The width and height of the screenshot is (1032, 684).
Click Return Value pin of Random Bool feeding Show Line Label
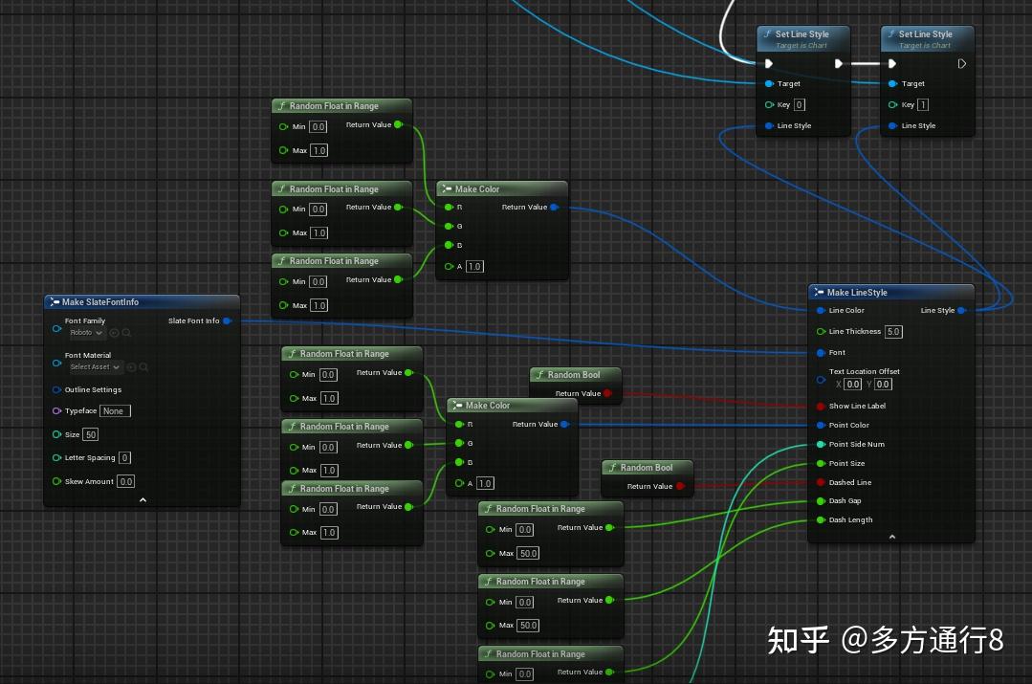click(x=607, y=394)
